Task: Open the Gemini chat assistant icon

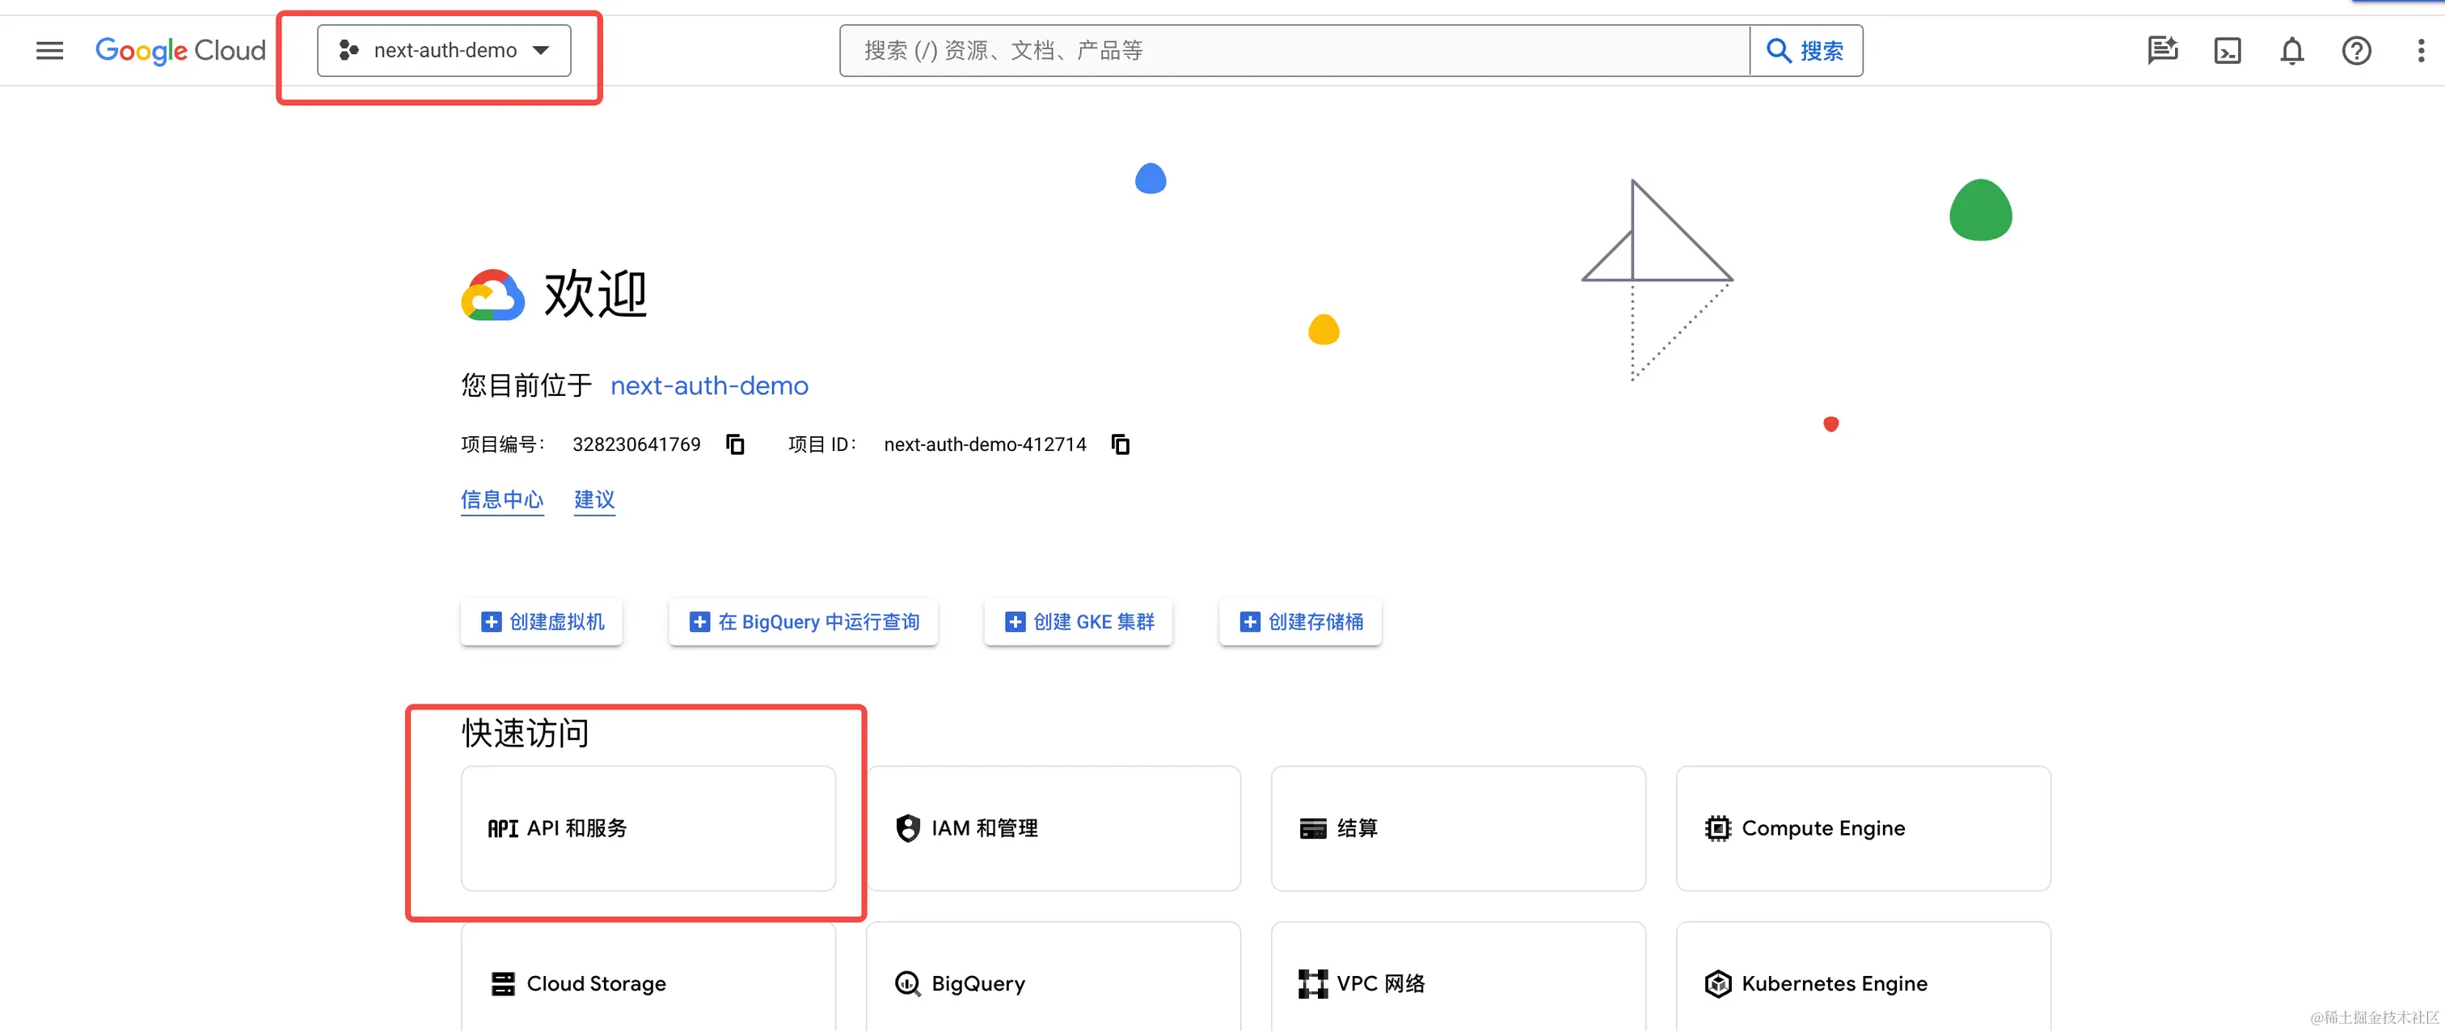Action: pyautogui.click(x=2162, y=50)
